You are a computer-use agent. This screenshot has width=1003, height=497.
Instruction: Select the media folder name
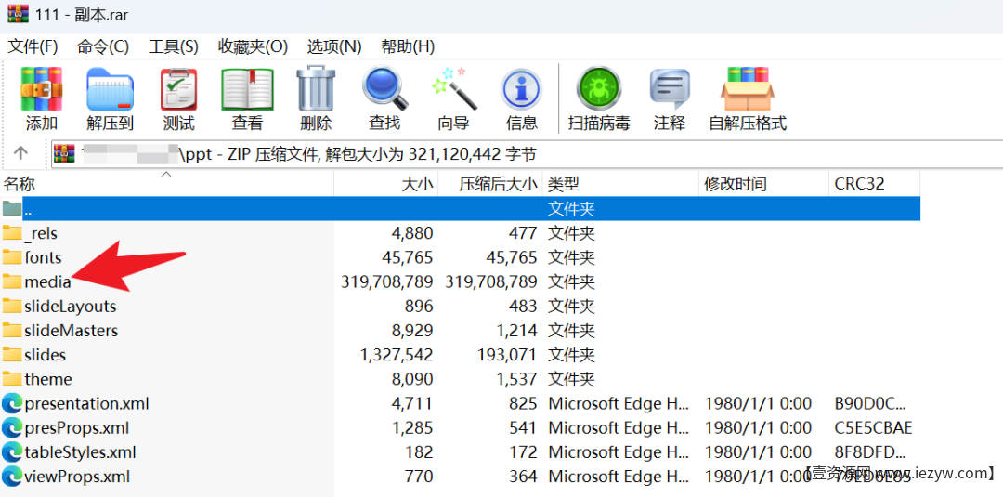click(x=47, y=281)
